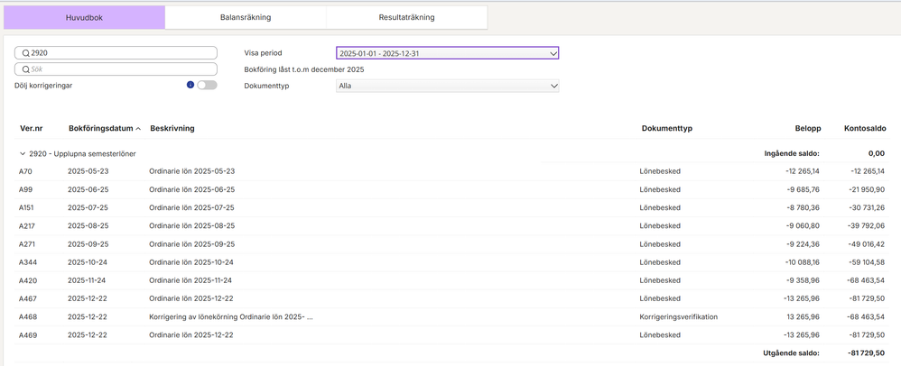Toggle the Dölj korrigeringar switch

tap(207, 85)
